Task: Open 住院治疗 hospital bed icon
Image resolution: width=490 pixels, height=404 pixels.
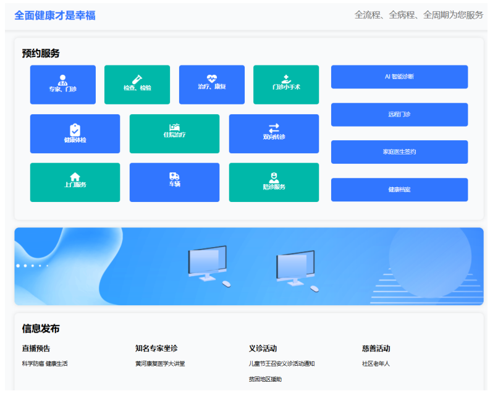Action: pyautogui.click(x=174, y=127)
